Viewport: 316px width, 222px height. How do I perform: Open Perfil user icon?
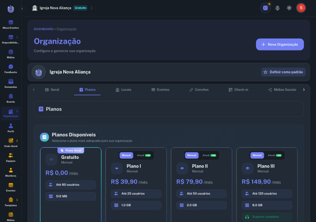click(x=11, y=126)
